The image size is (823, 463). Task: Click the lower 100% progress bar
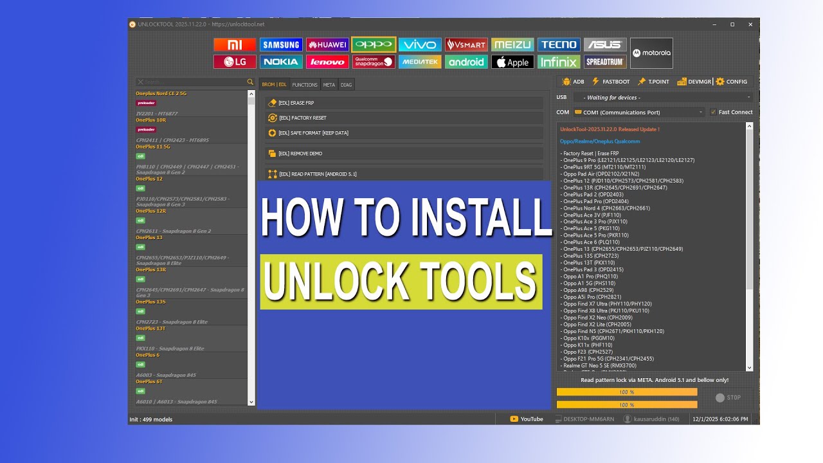click(x=627, y=404)
